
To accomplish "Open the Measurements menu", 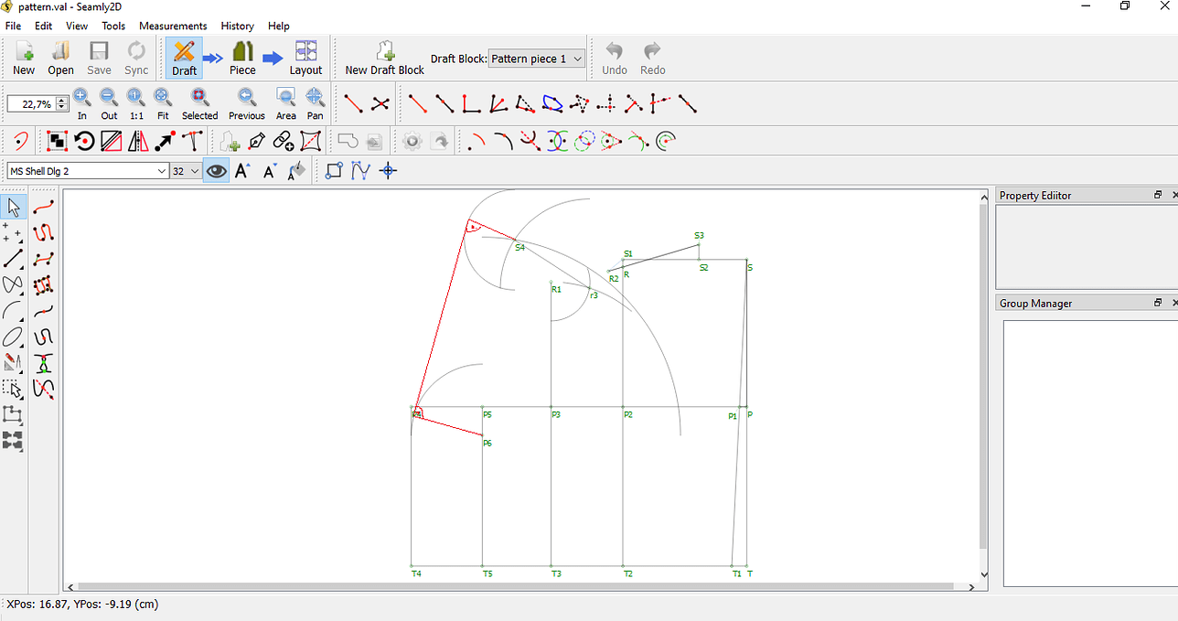I will (x=173, y=26).
